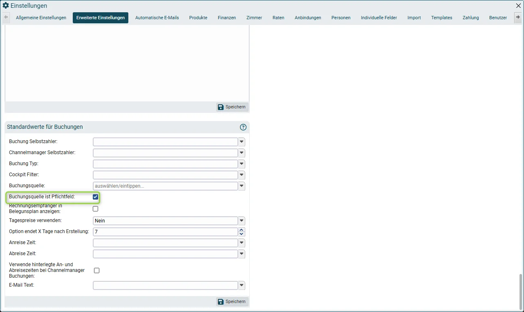Select the Import tab
524x312 pixels.
414,18
